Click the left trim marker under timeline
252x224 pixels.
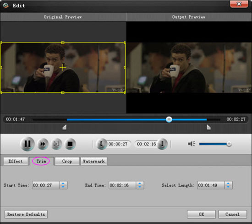point(65,127)
